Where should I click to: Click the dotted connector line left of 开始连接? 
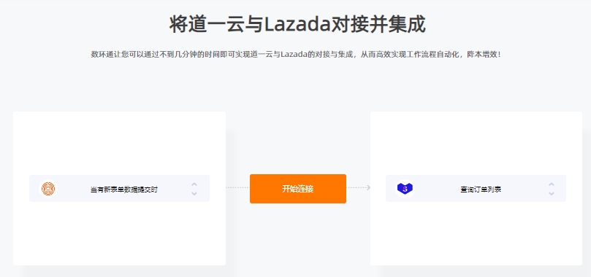[x=237, y=187]
